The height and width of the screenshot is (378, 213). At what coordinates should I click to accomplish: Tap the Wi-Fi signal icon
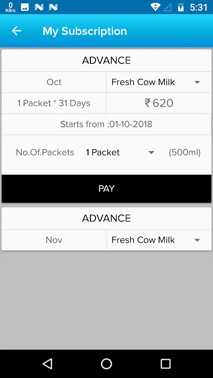coord(155,7)
